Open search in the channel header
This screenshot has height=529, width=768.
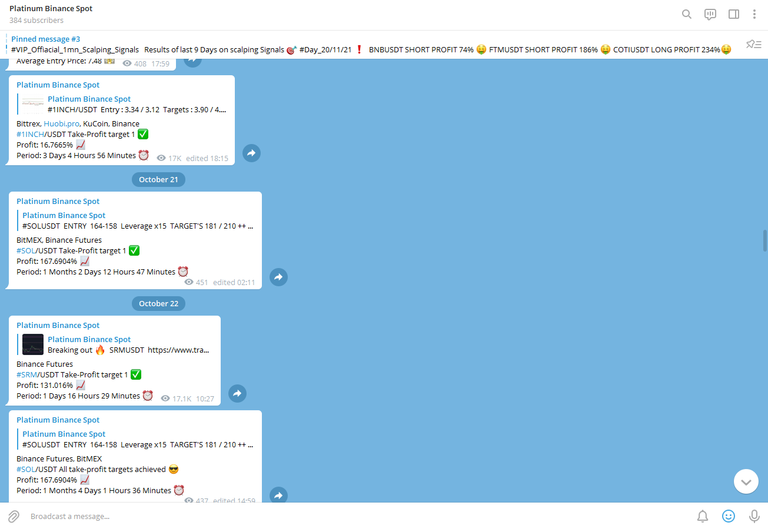686,14
